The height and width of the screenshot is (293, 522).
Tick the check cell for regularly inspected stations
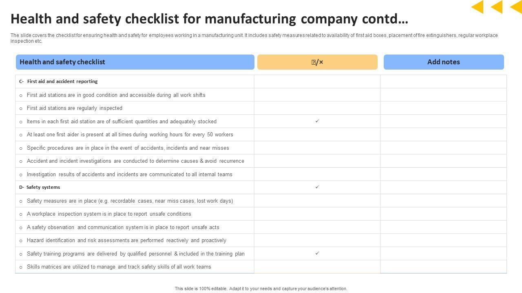317,108
